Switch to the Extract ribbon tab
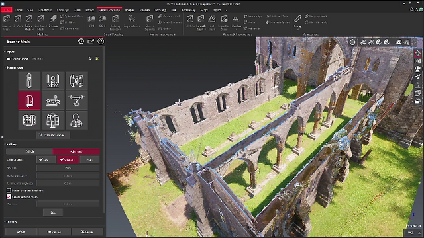 tap(90, 10)
